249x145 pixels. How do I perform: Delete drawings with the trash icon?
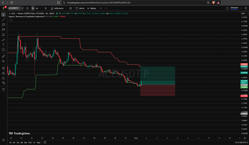[x=4, y=90]
